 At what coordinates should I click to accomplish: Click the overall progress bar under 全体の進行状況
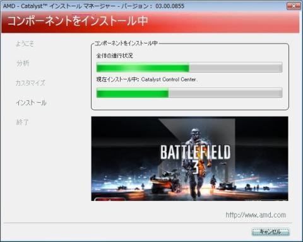[189, 67]
